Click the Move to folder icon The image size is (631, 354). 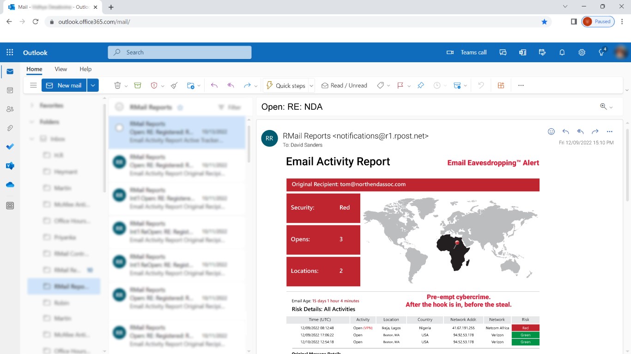click(x=190, y=85)
